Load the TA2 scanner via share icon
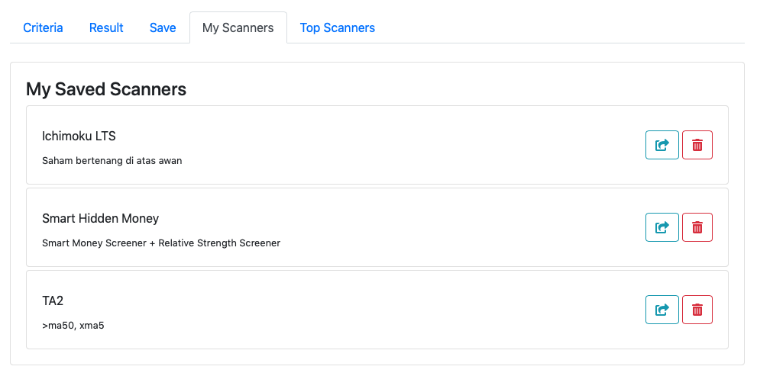757x376 pixels. coord(662,310)
